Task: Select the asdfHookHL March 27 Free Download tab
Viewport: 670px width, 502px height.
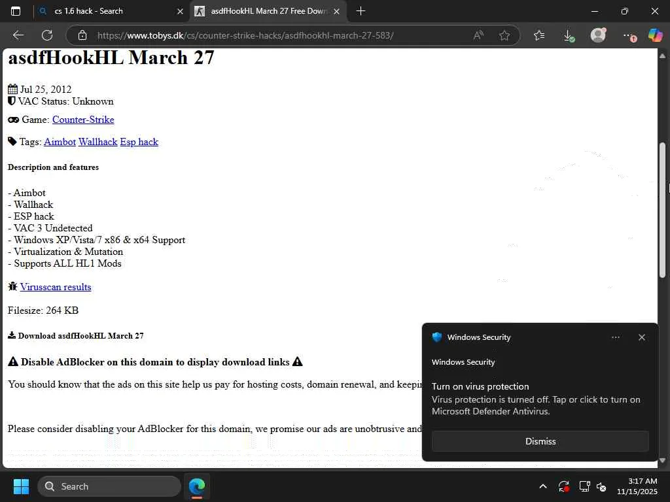Action: [x=269, y=11]
